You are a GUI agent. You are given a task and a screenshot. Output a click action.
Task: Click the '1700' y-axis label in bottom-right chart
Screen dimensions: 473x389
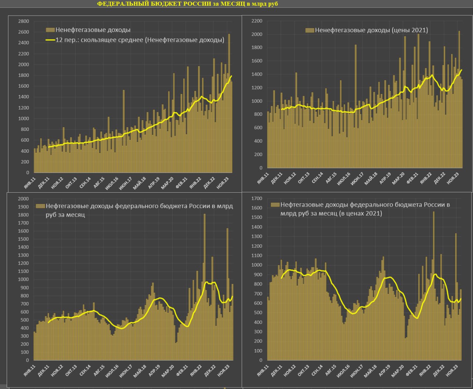pyautogui.click(x=257, y=199)
